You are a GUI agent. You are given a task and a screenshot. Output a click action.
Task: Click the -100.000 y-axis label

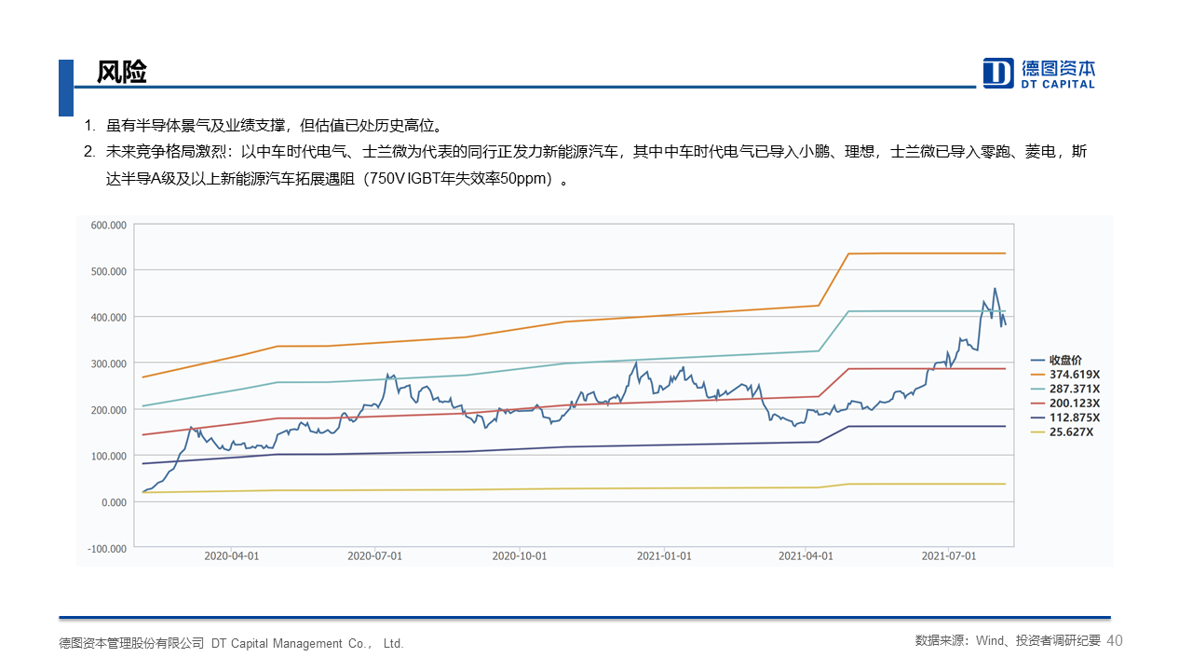106,548
